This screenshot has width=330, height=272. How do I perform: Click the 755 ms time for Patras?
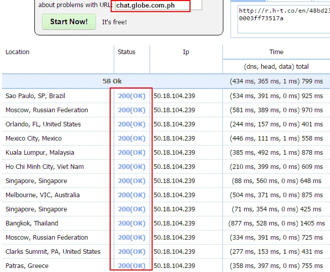(x=312, y=266)
